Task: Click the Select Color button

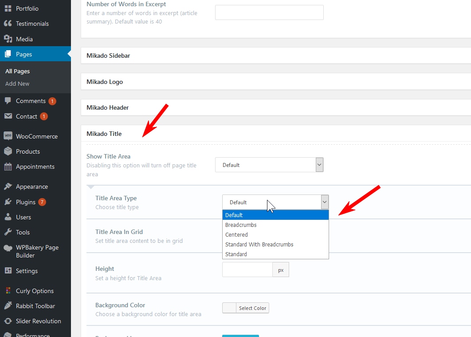Action: pyautogui.click(x=252, y=308)
